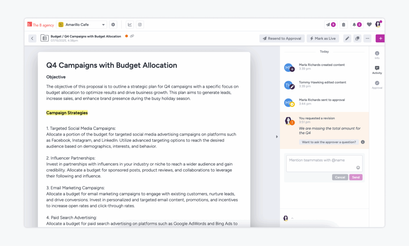Click the orange status dot

(x=126, y=36)
